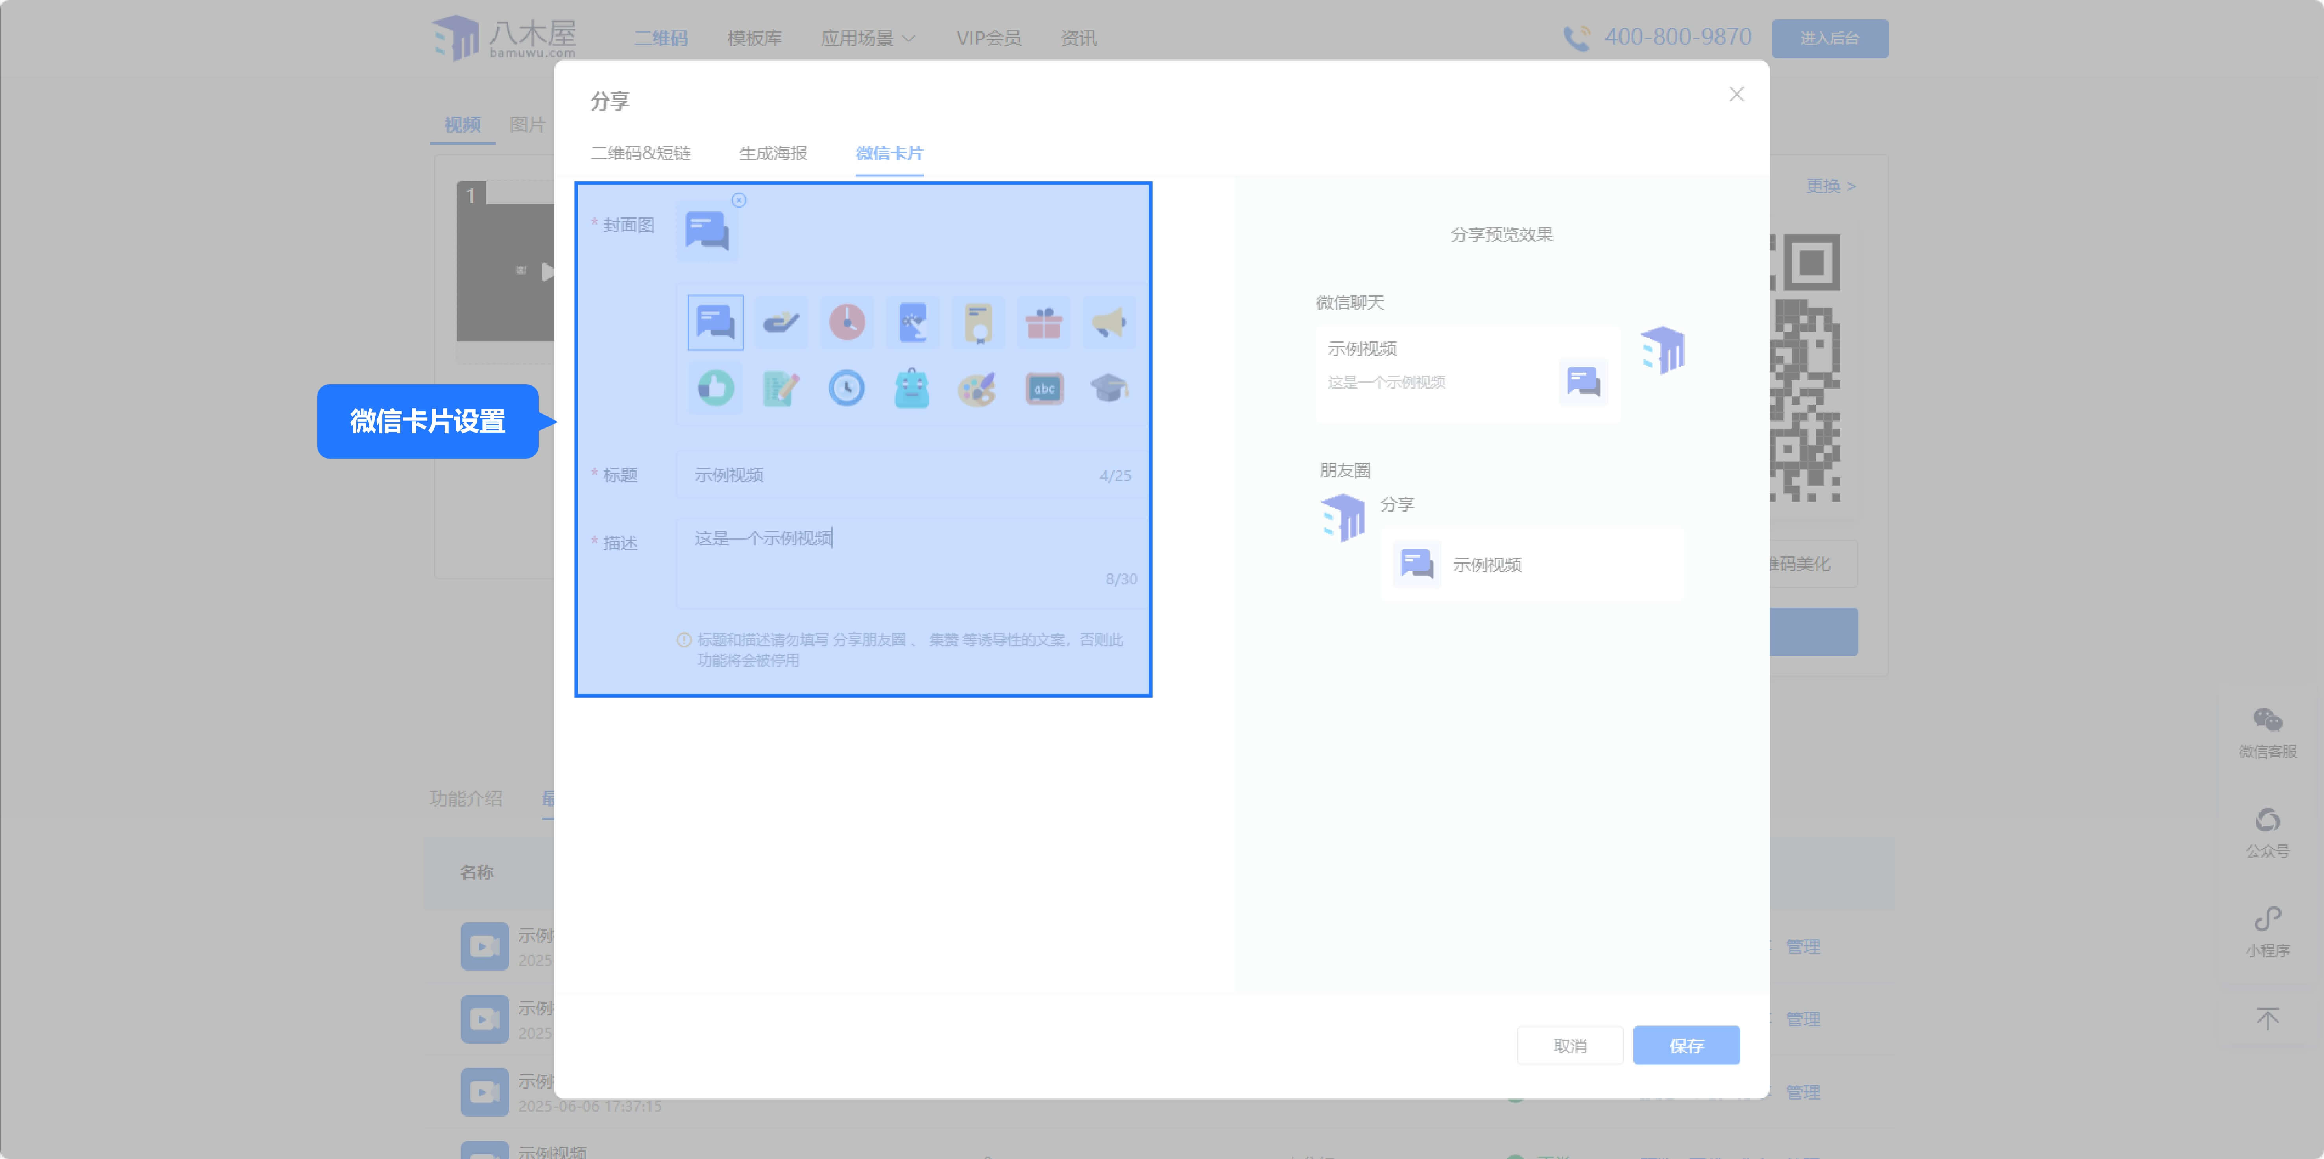The image size is (2324, 1159).
Task: Click the 保存 button
Action: pyautogui.click(x=1685, y=1045)
